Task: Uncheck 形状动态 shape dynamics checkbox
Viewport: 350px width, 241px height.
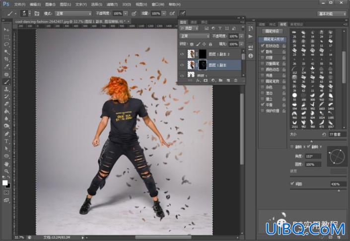Action: click(x=263, y=46)
